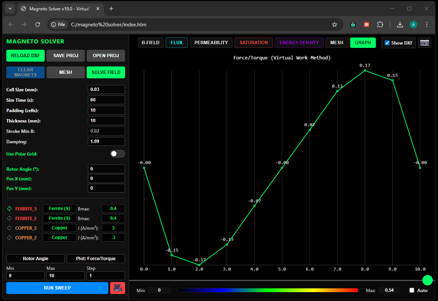Click the SOLVE FIELD button
The width and height of the screenshot is (438, 301).
pyautogui.click(x=106, y=72)
